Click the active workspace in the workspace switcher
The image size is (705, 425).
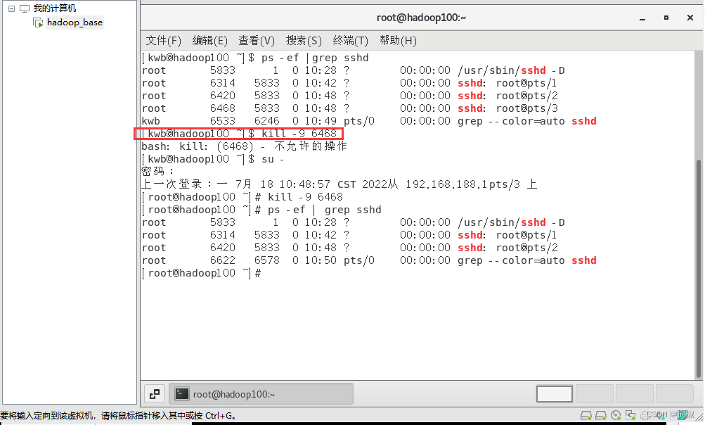[555, 394]
